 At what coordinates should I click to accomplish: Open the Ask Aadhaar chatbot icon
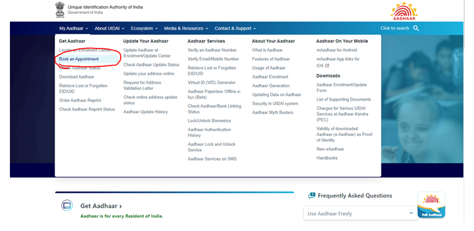[x=431, y=206]
